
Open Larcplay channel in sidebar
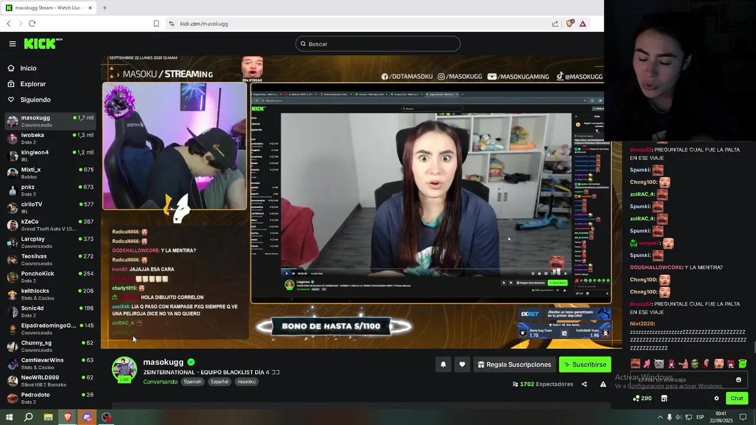pos(50,242)
